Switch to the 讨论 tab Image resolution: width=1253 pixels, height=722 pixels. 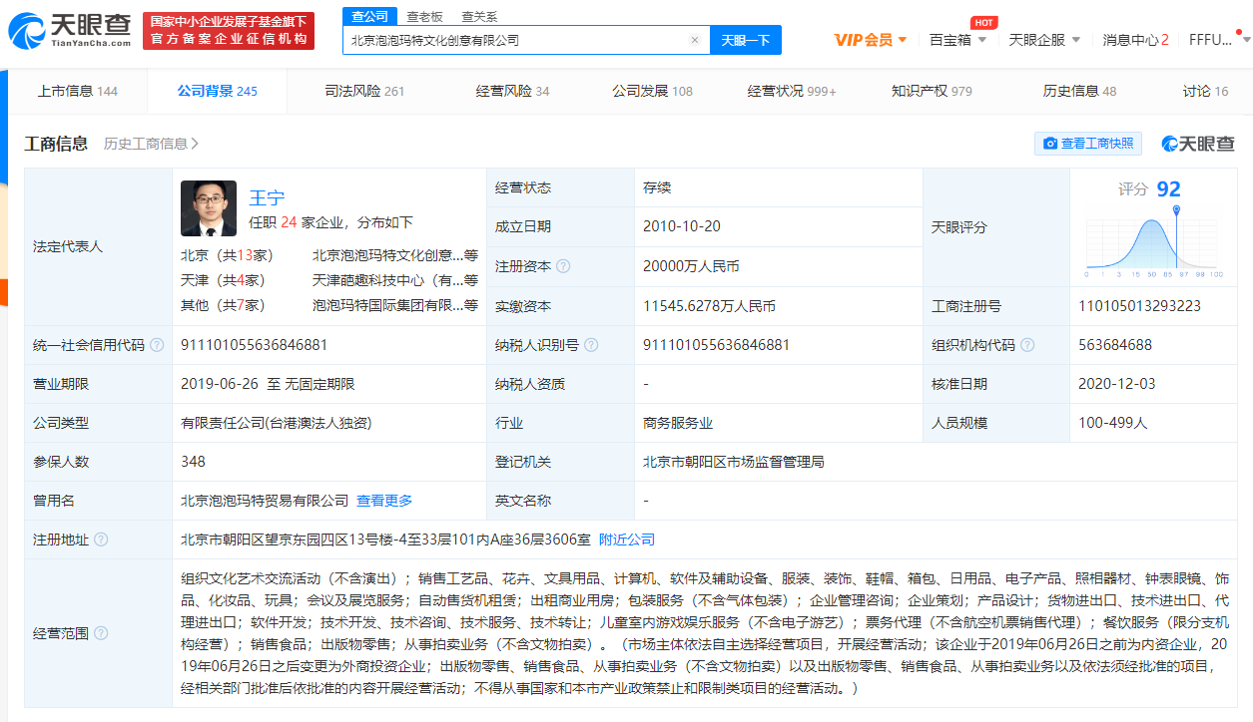pos(1205,91)
